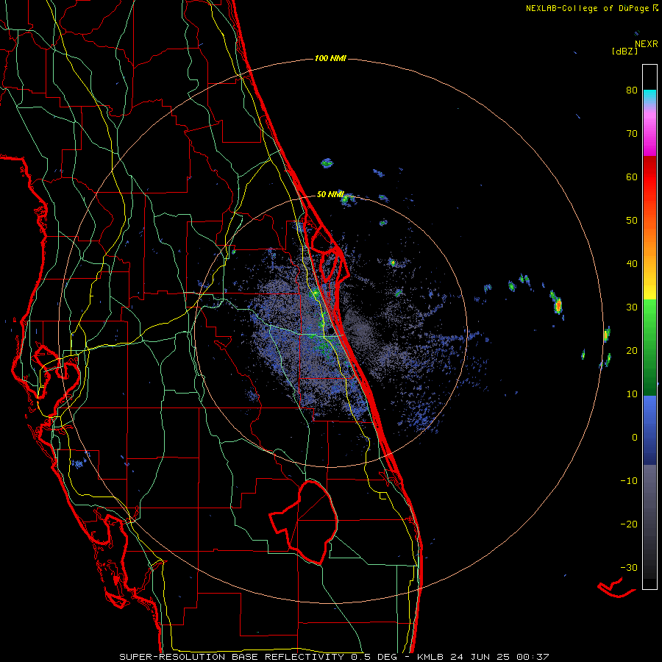Click the -20 value on the dBZ scale
662x662 pixels.
pos(629,524)
